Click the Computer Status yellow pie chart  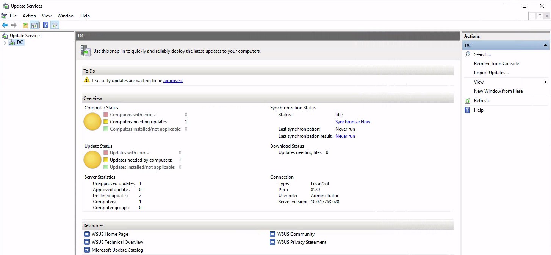pyautogui.click(x=92, y=121)
